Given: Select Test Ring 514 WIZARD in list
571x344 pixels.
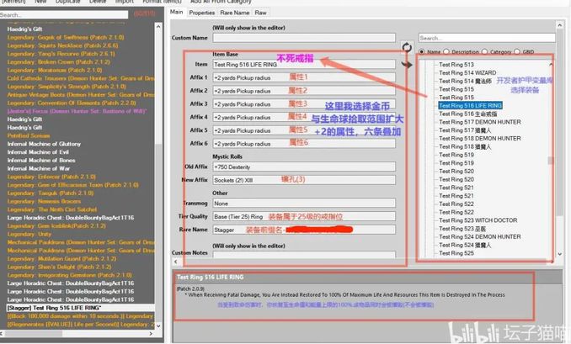Looking at the screenshot, I should pyautogui.click(x=467, y=73).
